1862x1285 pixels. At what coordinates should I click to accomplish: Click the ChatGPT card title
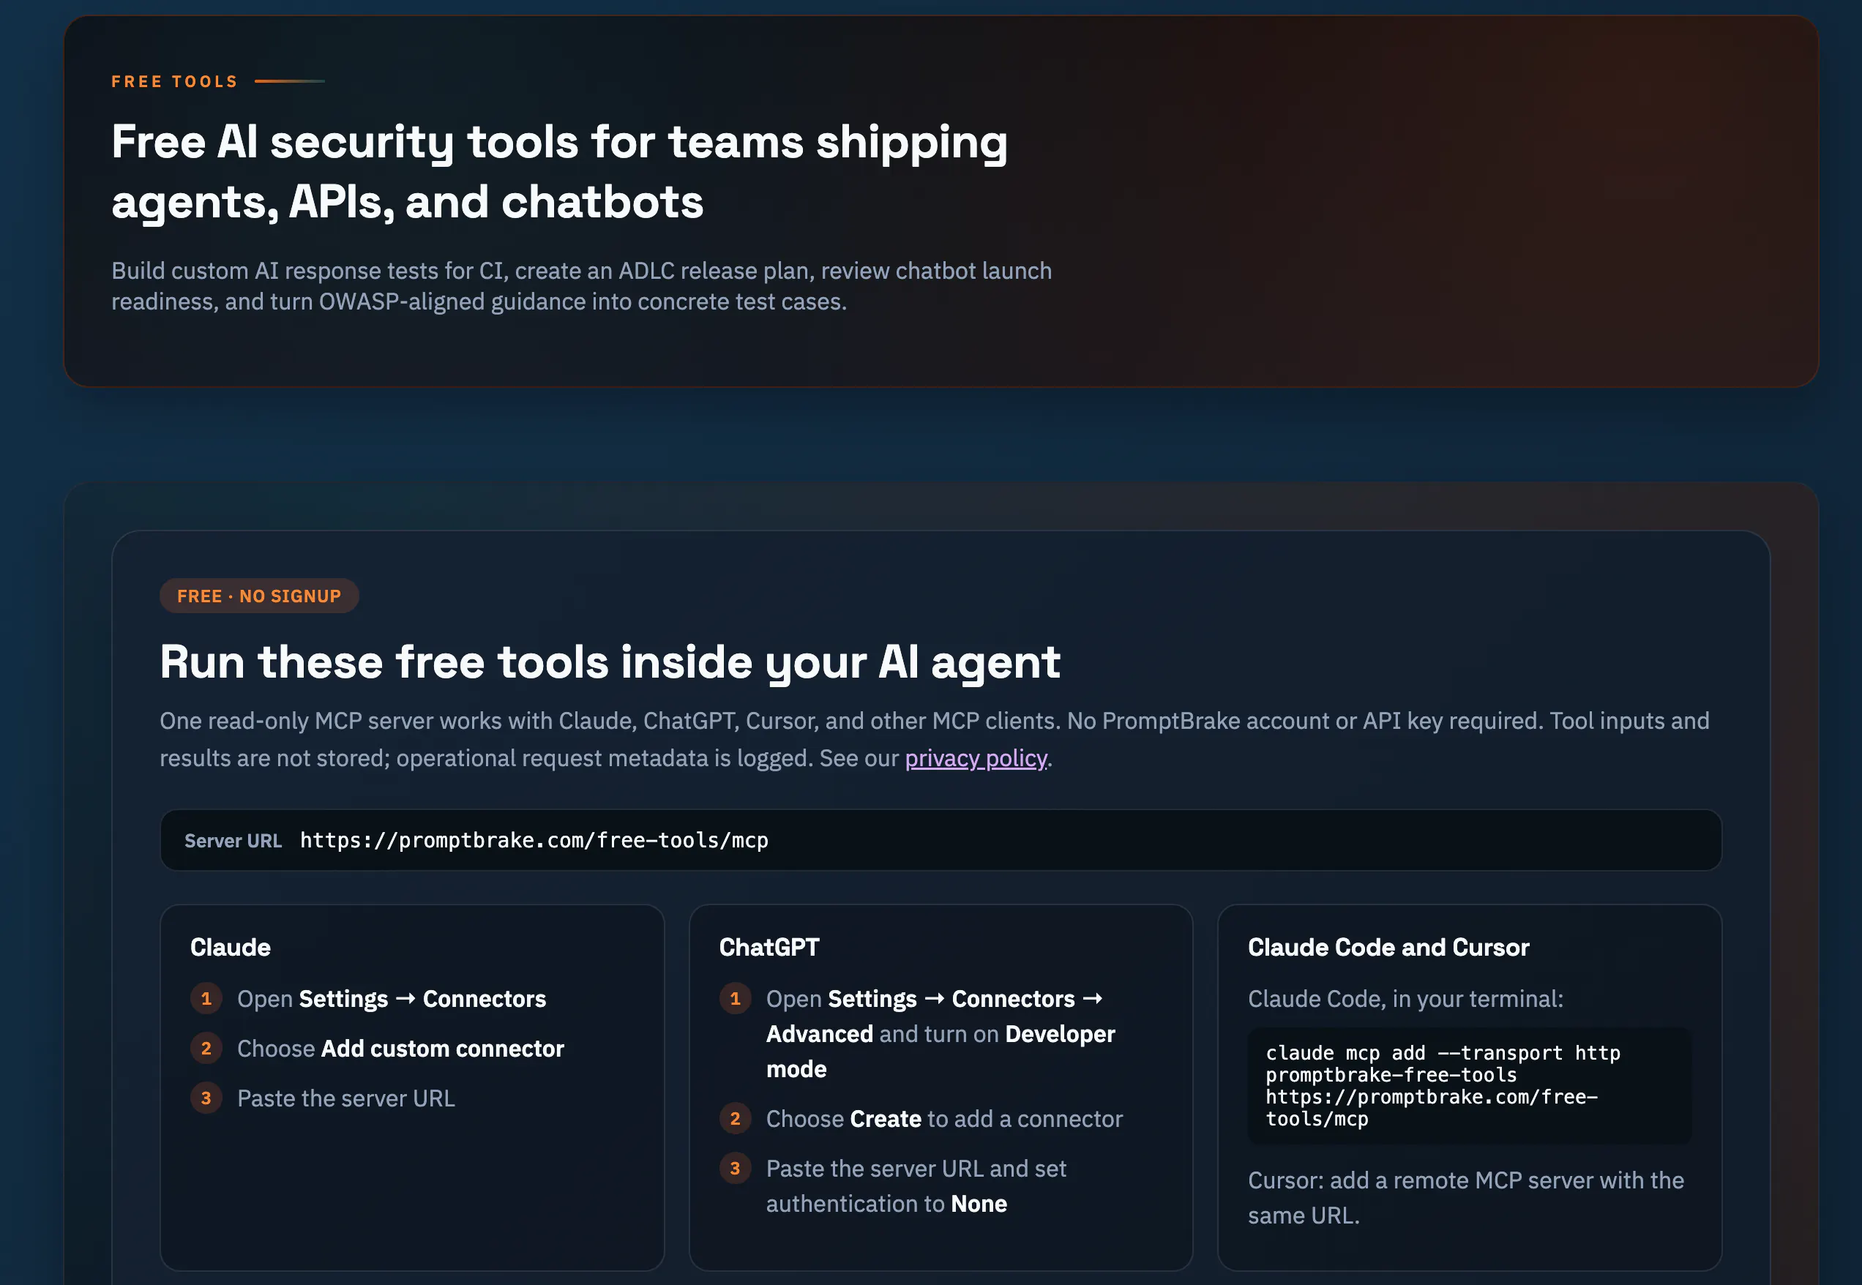click(x=769, y=948)
